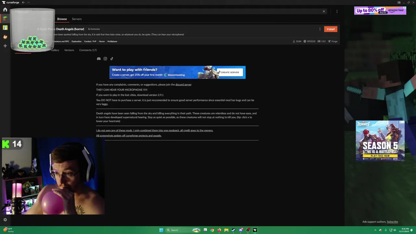
Task: Navigate forward with the right arrow
Action: (28, 2)
